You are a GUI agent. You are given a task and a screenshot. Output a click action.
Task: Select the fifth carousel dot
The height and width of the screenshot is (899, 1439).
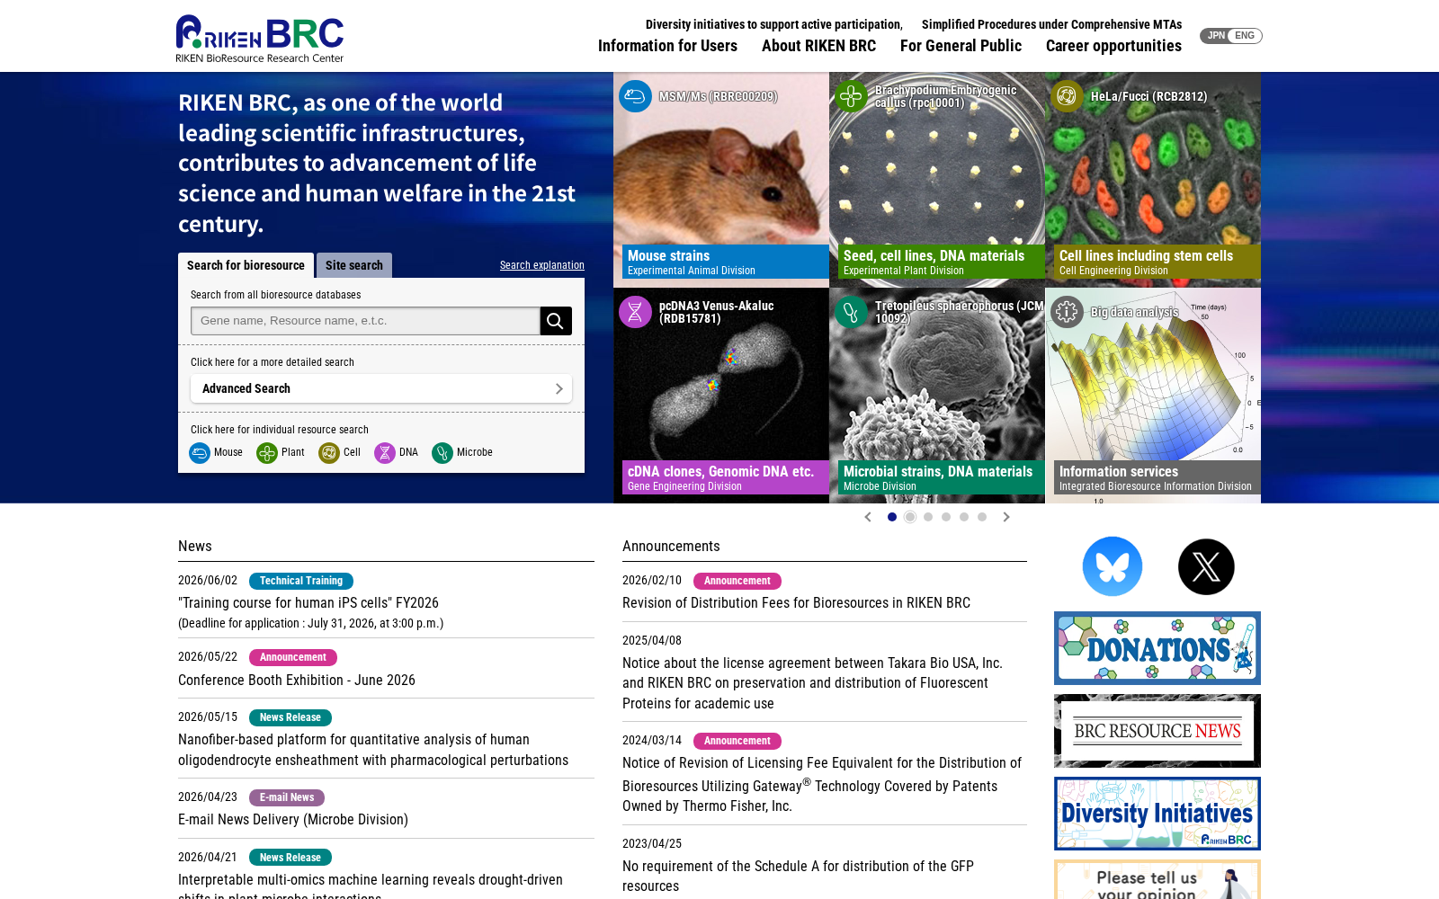pos(964,517)
